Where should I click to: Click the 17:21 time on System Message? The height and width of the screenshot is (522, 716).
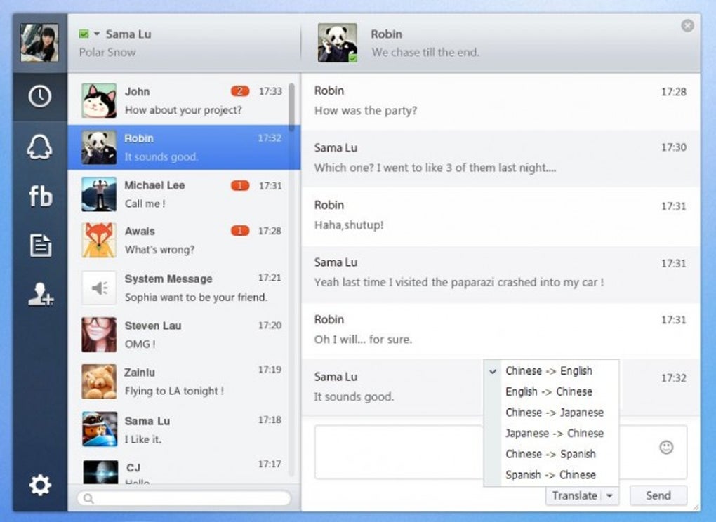coord(270,278)
